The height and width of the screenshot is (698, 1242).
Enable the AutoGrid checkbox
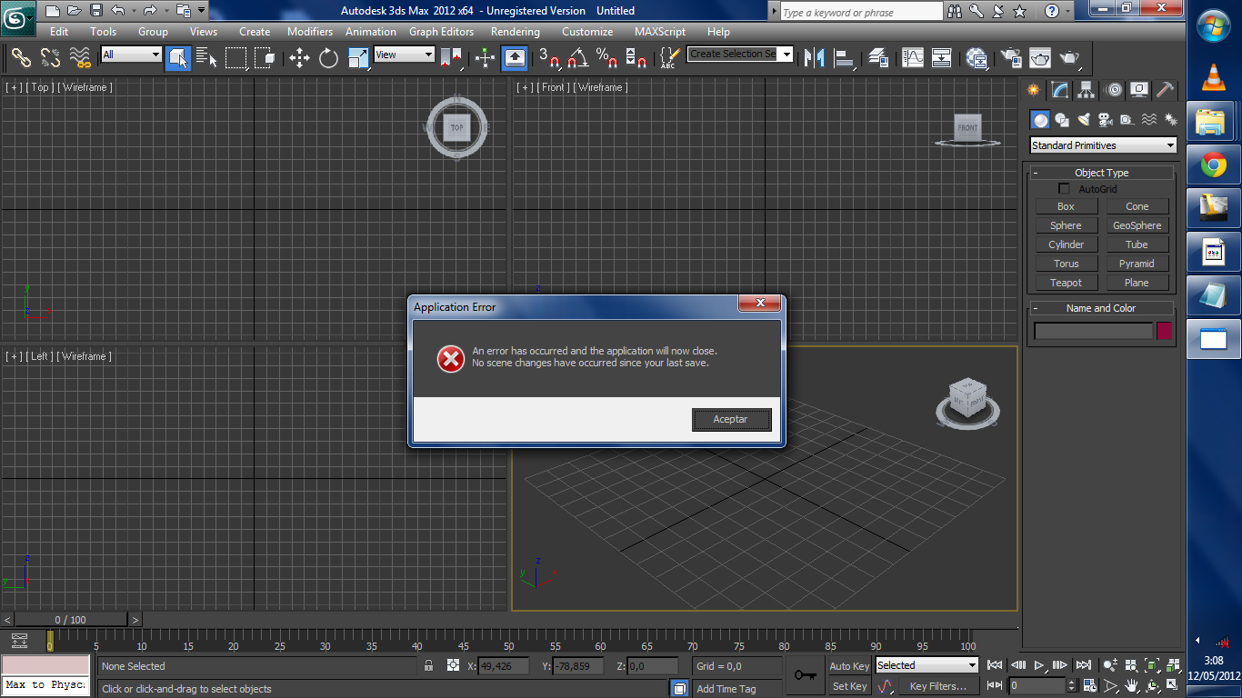coord(1064,189)
